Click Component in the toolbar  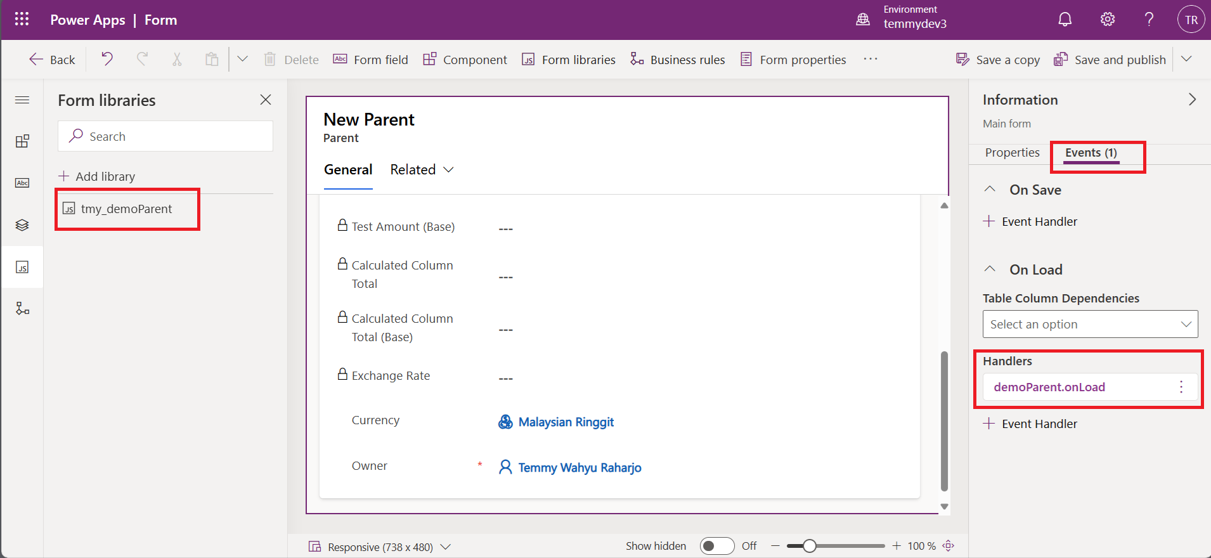pos(465,60)
